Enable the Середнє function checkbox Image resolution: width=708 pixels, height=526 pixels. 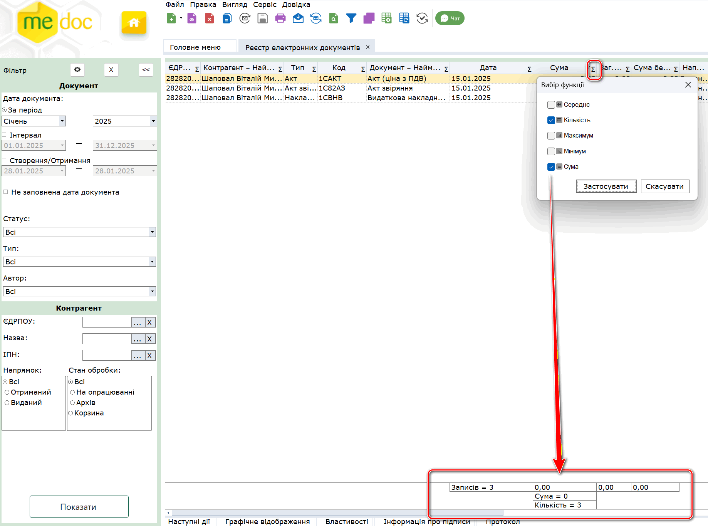pyautogui.click(x=551, y=105)
